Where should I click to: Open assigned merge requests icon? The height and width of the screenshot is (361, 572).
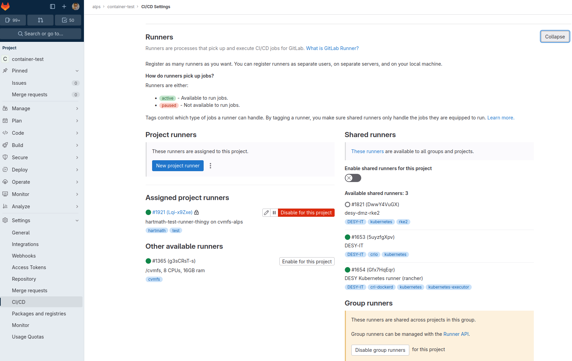tap(41, 20)
